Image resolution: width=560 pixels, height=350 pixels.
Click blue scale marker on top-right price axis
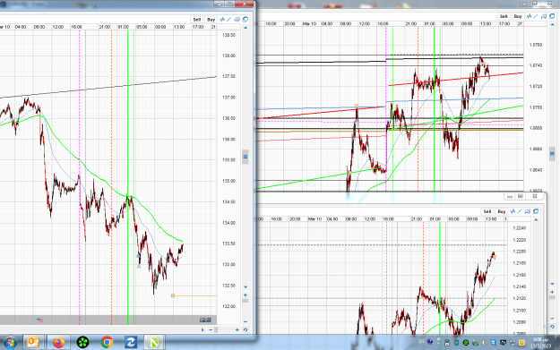click(552, 153)
